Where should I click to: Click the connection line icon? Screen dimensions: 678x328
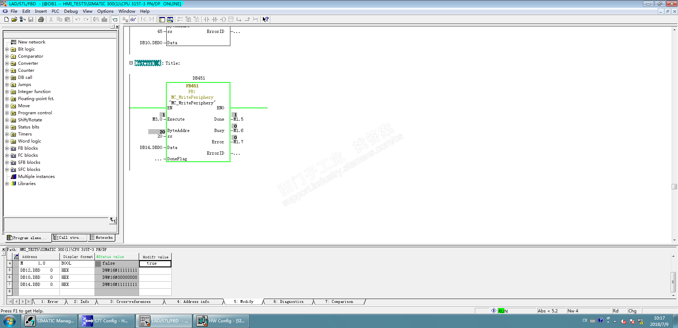pyautogui.click(x=255, y=19)
